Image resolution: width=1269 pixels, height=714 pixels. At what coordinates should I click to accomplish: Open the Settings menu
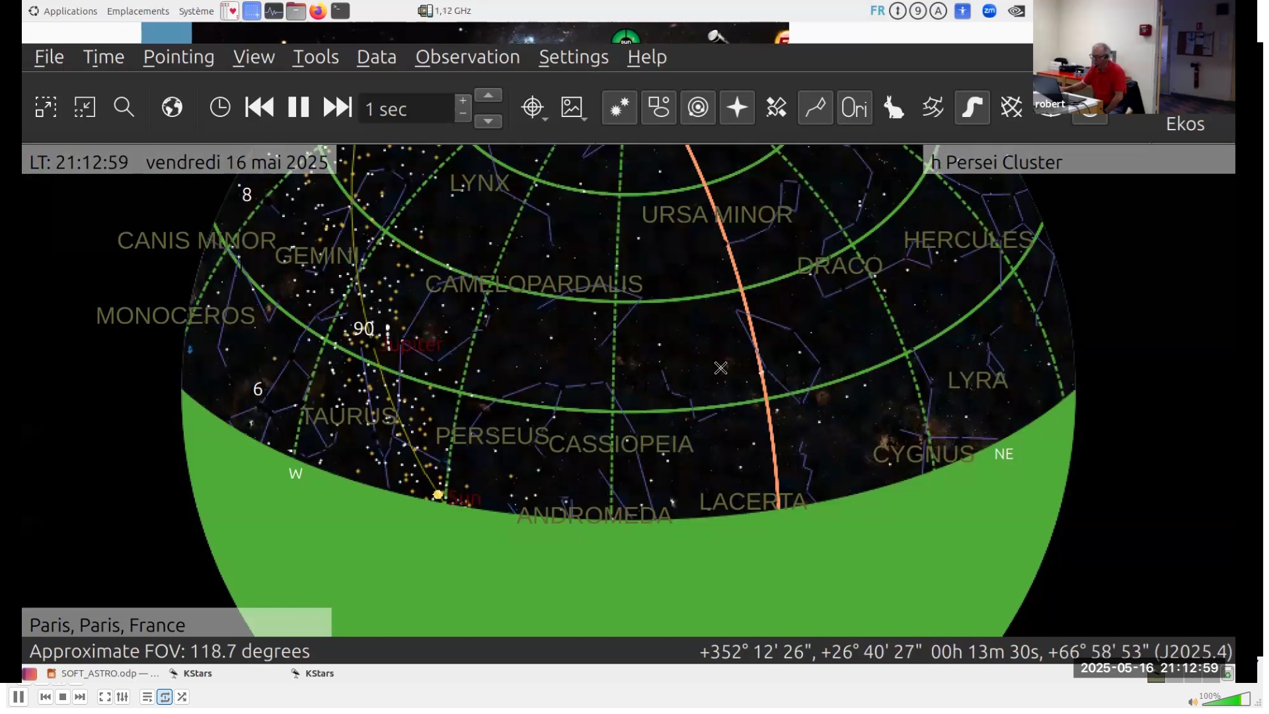[574, 58]
